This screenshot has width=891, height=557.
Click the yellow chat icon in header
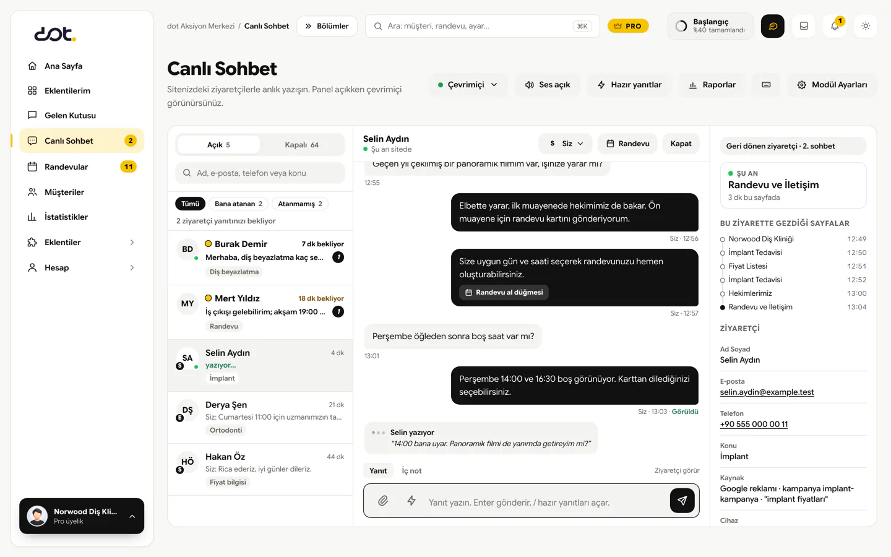point(773,26)
